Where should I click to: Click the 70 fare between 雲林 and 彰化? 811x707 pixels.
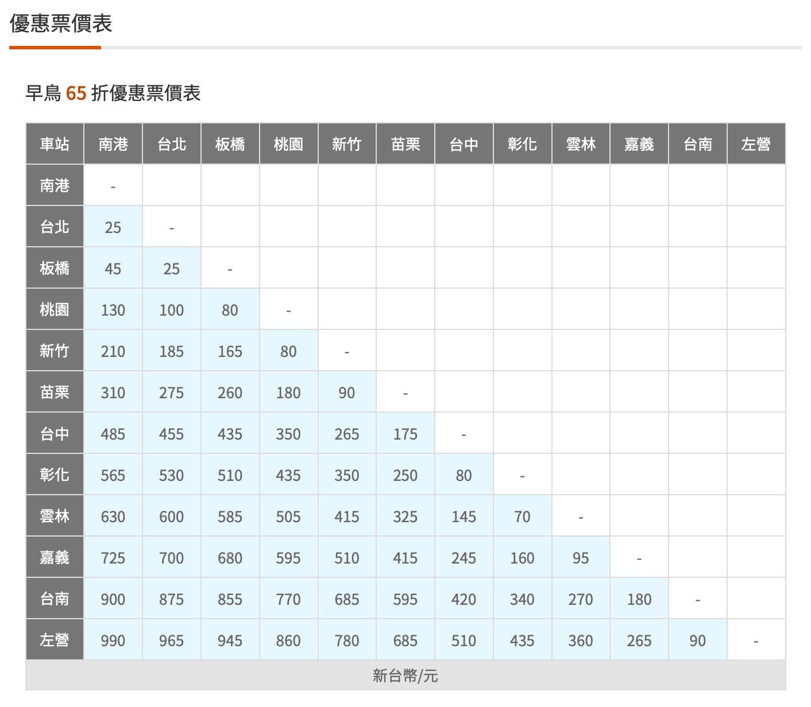(x=522, y=516)
